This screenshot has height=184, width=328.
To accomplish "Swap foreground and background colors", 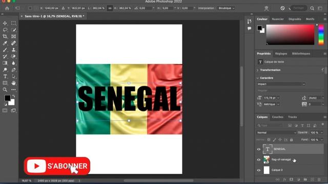I will 14,96.
